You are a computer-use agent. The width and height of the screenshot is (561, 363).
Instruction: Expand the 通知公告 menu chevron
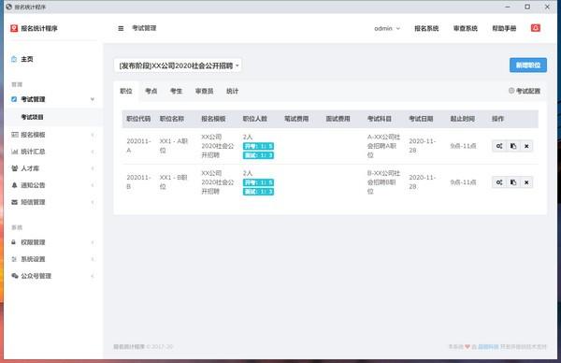tap(93, 185)
